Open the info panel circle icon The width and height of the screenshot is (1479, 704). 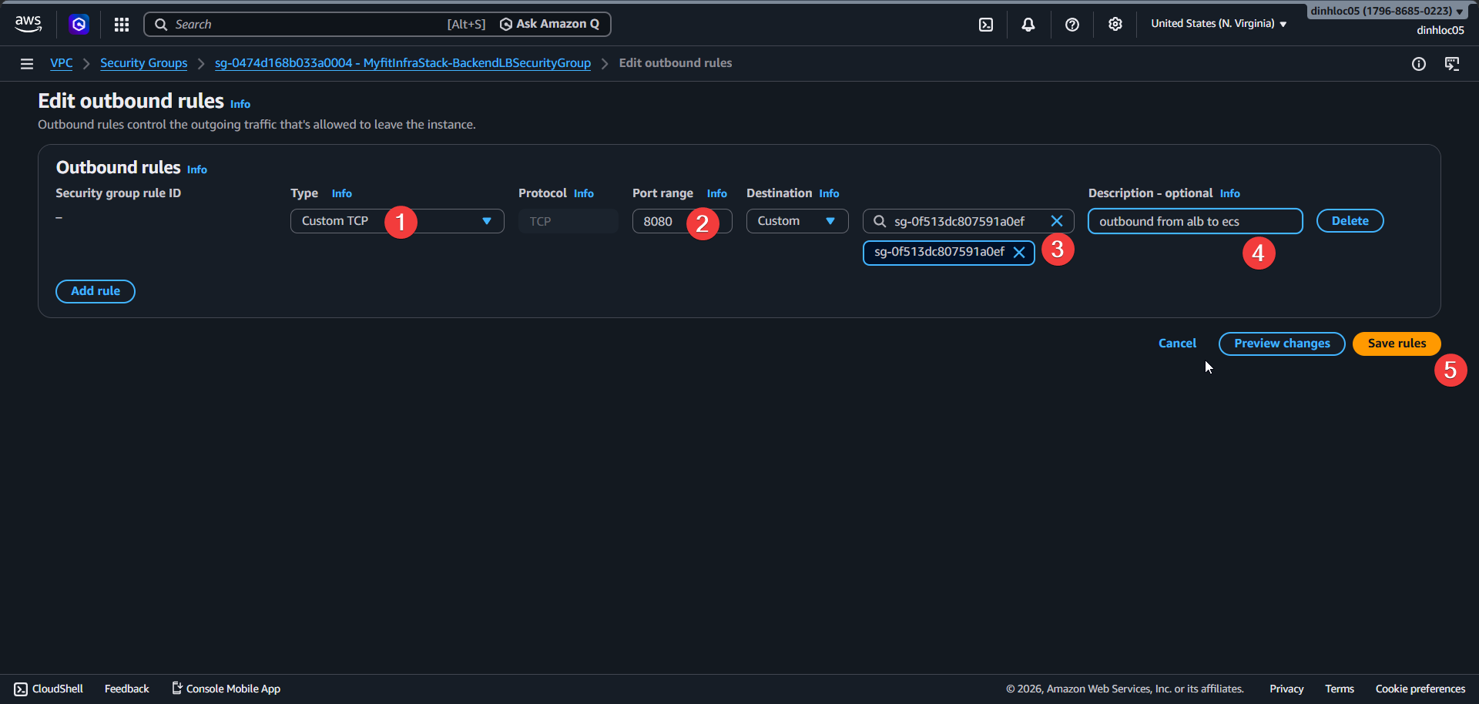pos(1418,64)
